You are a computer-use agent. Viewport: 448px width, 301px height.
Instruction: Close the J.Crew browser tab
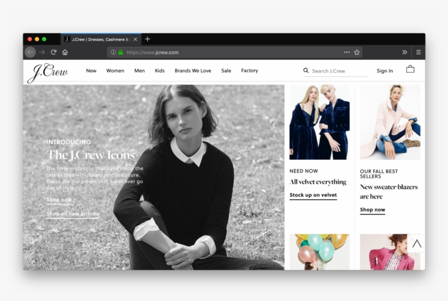135,39
